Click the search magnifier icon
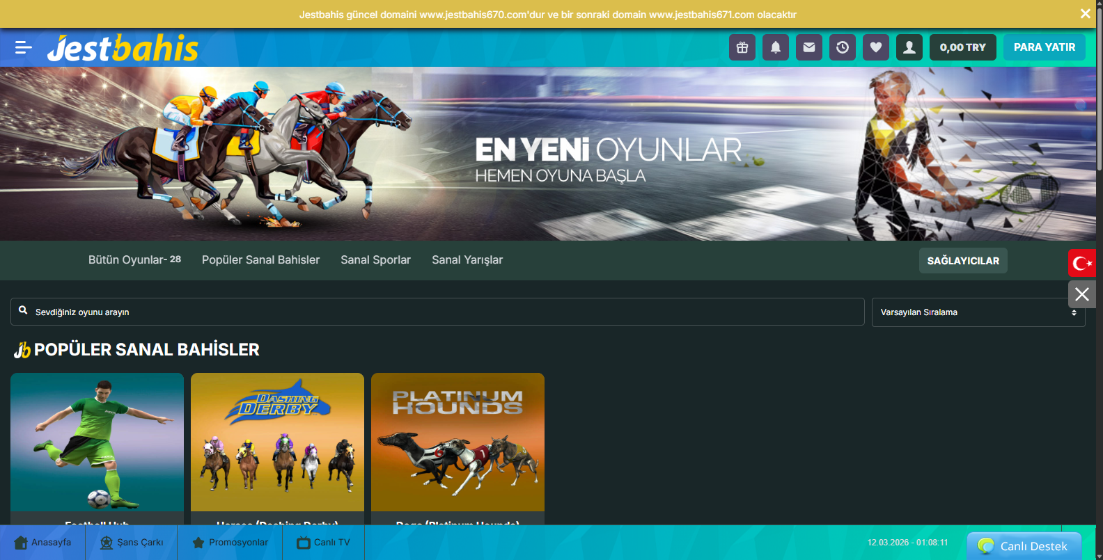Image resolution: width=1103 pixels, height=560 pixels. [x=23, y=310]
